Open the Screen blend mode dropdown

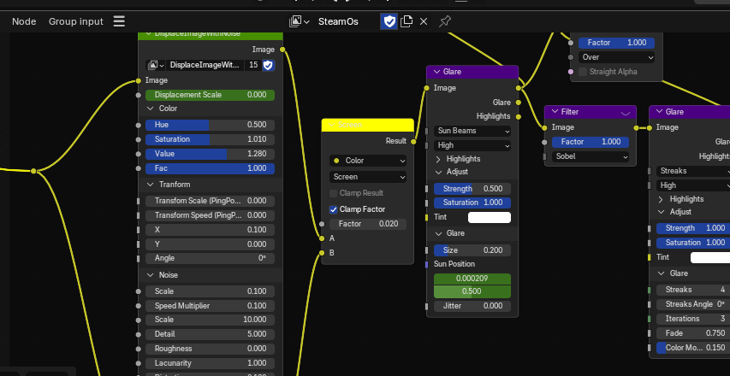point(368,177)
